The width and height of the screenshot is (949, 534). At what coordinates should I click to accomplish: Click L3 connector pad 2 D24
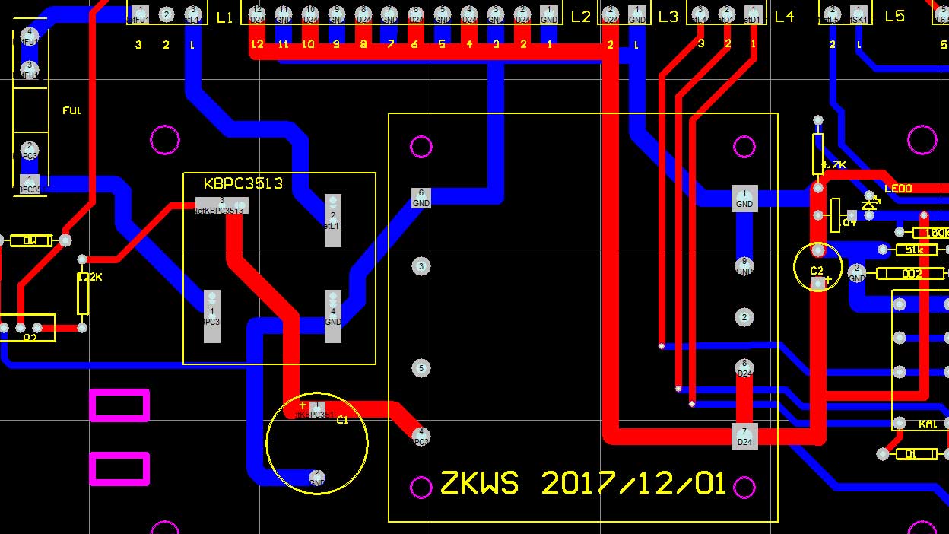click(611, 14)
